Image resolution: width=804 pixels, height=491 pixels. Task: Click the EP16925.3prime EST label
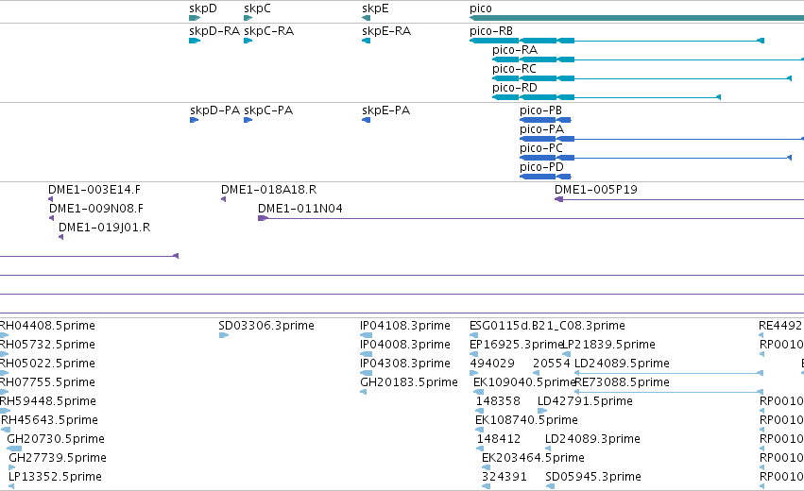[x=516, y=345]
